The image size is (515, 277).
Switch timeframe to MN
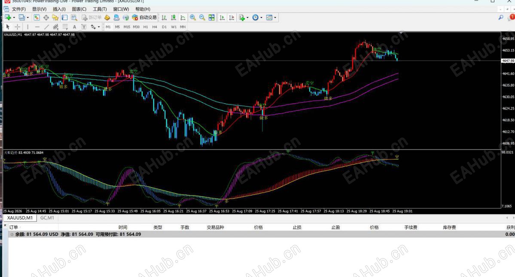point(183,27)
